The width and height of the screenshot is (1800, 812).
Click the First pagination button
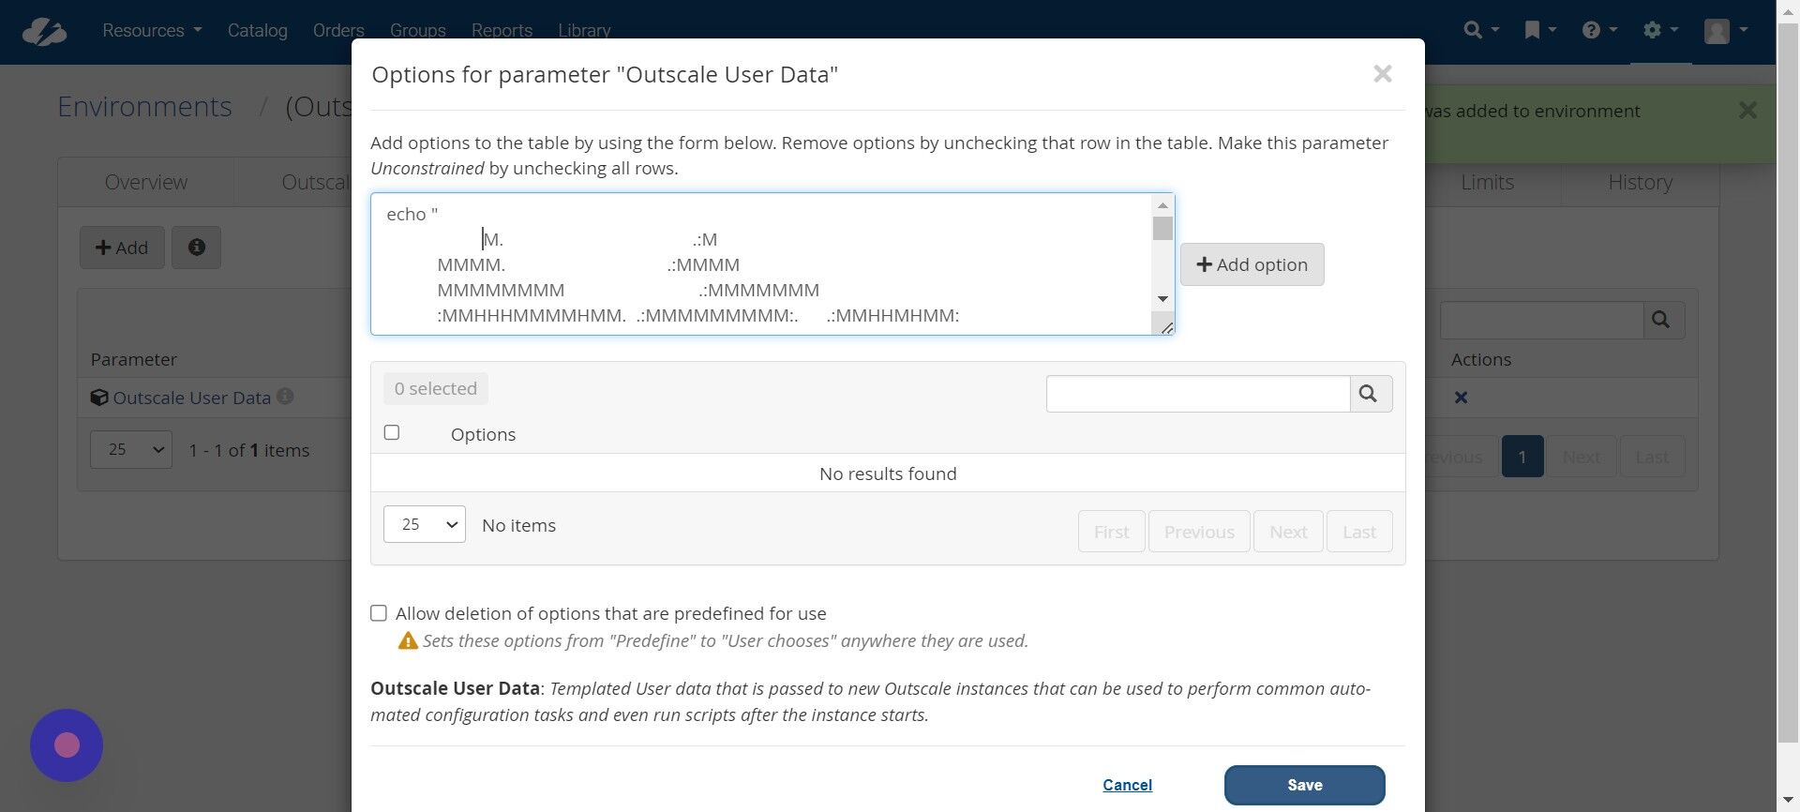1111,532
